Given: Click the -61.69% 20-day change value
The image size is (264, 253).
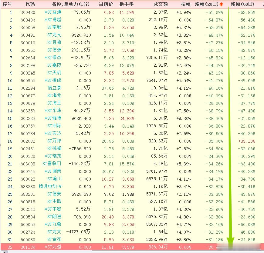Looking at the screenshot, I should (x=214, y=12).
